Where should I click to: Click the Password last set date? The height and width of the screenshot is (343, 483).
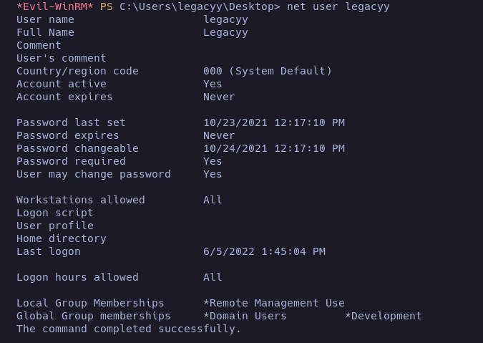click(273, 122)
